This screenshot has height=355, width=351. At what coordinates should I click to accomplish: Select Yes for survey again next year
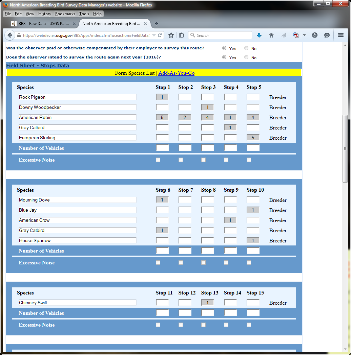(x=224, y=57)
